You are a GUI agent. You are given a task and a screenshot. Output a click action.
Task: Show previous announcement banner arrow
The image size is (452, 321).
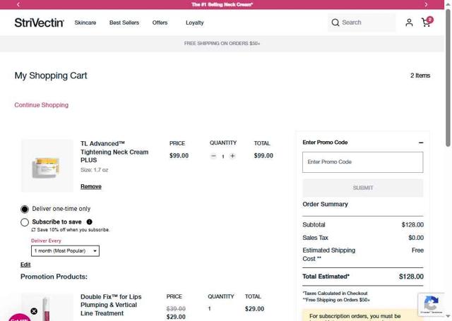coord(18,4)
